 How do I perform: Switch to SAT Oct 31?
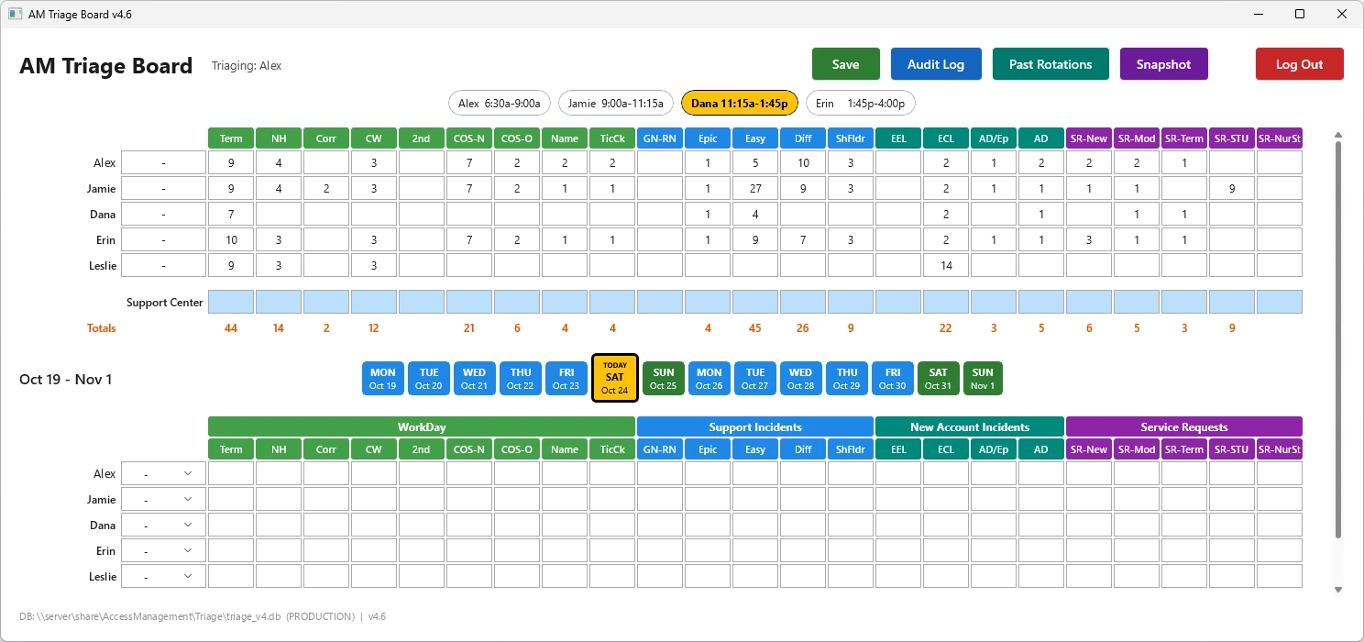[x=939, y=378]
